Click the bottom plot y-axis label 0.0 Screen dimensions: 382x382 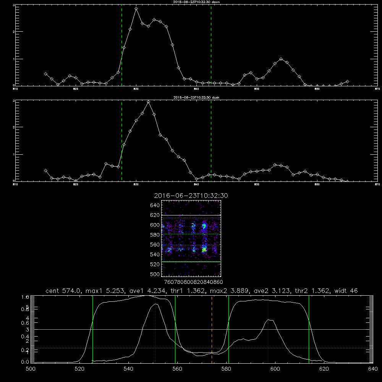click(x=25, y=362)
